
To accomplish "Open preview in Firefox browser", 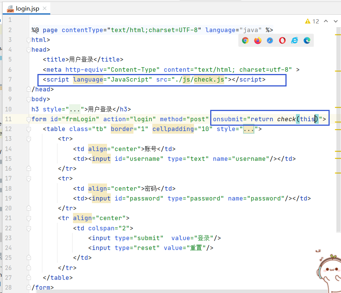I will click(258, 40).
